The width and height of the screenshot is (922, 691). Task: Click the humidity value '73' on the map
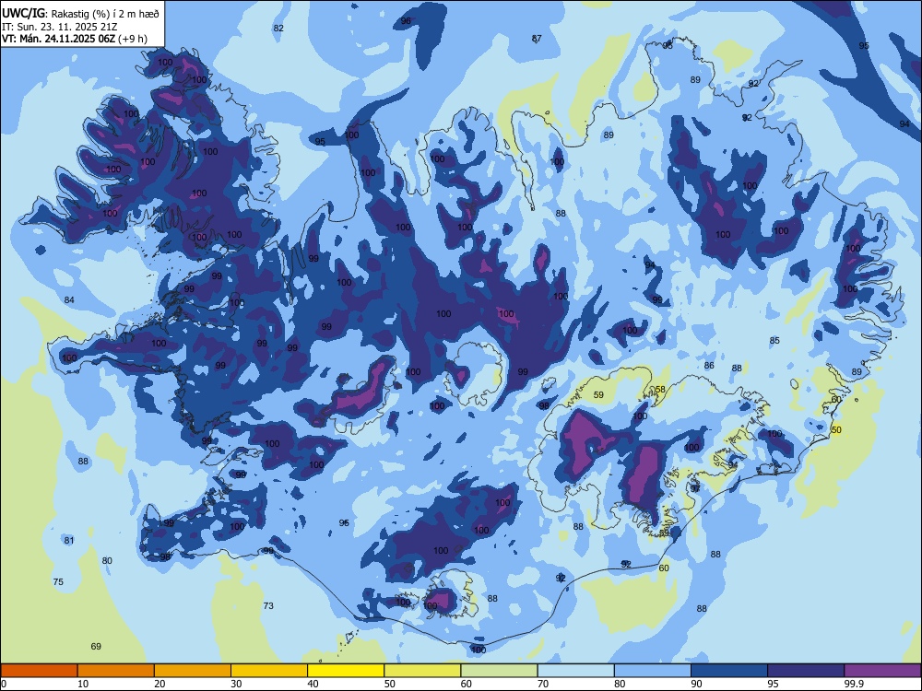tap(268, 606)
